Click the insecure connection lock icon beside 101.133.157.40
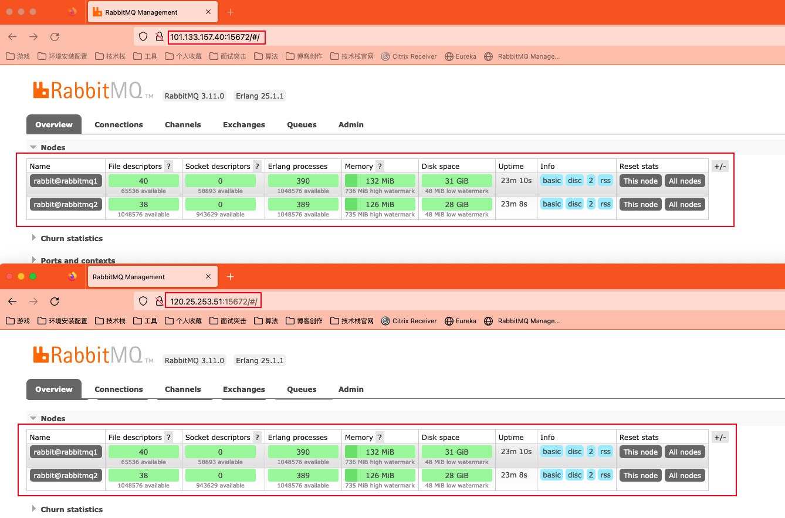The image size is (785, 518). click(x=159, y=37)
